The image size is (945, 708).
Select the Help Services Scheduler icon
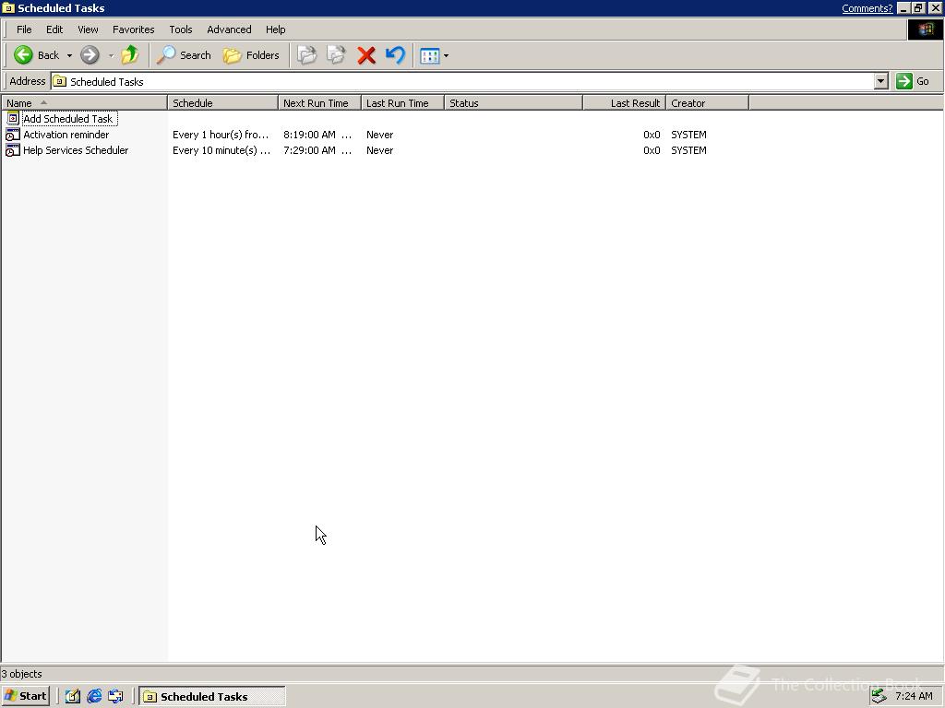point(13,150)
